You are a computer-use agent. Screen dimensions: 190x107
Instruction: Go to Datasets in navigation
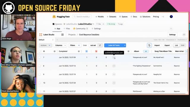click(x=112, y=17)
